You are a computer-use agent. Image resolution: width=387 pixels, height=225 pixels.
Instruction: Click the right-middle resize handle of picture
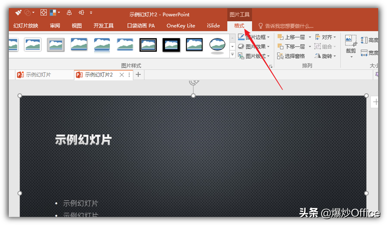366,193
